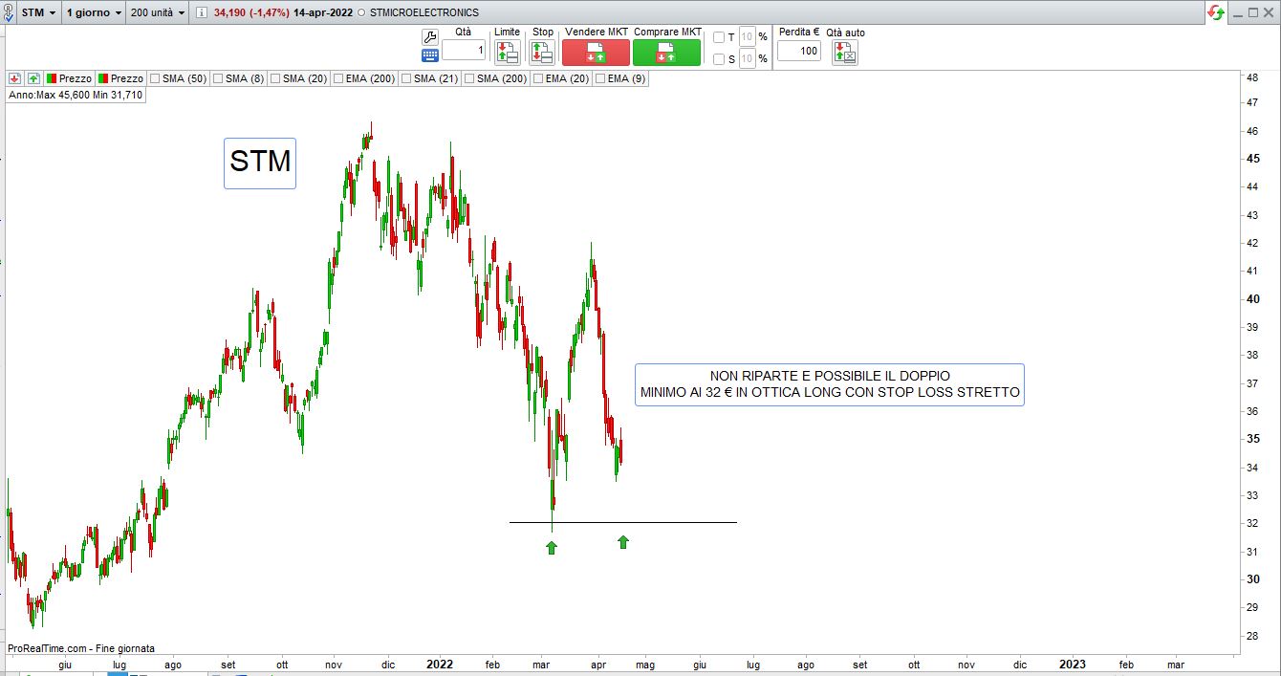Viewport: 1281px width, 676px height.
Task: Check the T percent checkbox
Action: (719, 37)
